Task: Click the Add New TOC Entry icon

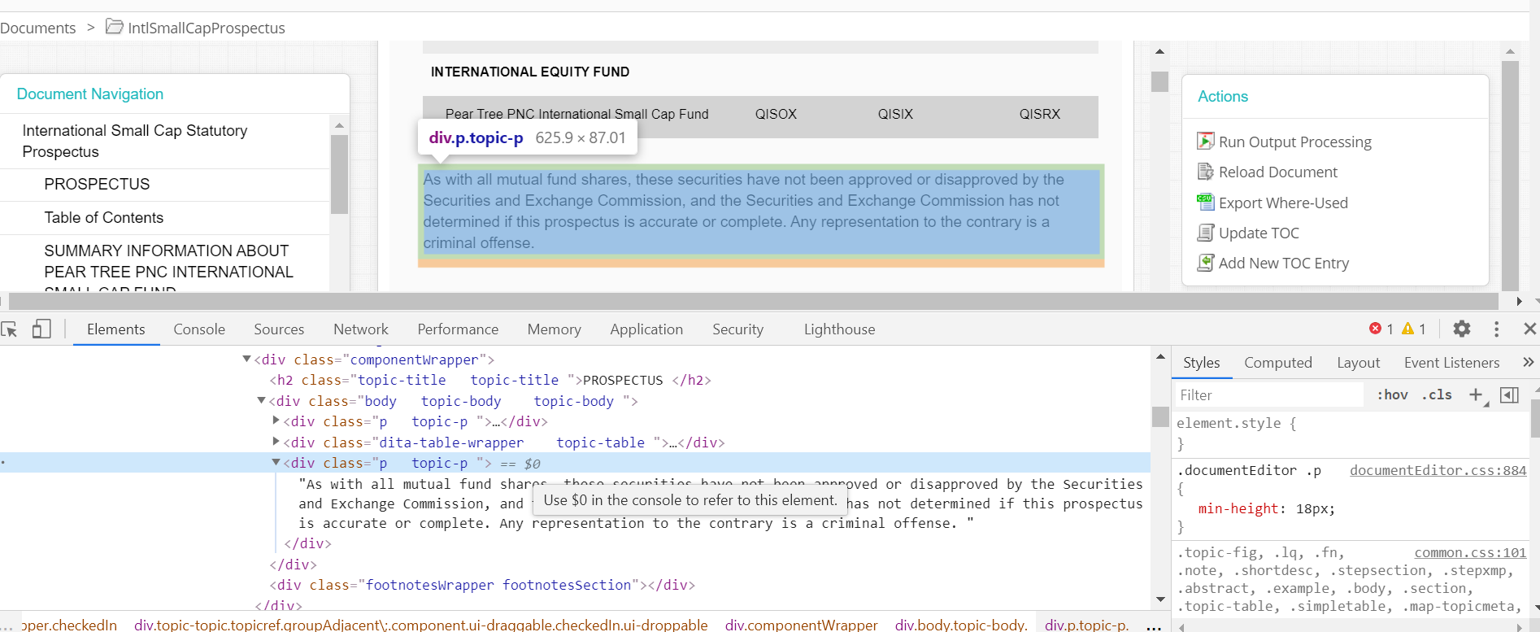Action: tap(1205, 263)
